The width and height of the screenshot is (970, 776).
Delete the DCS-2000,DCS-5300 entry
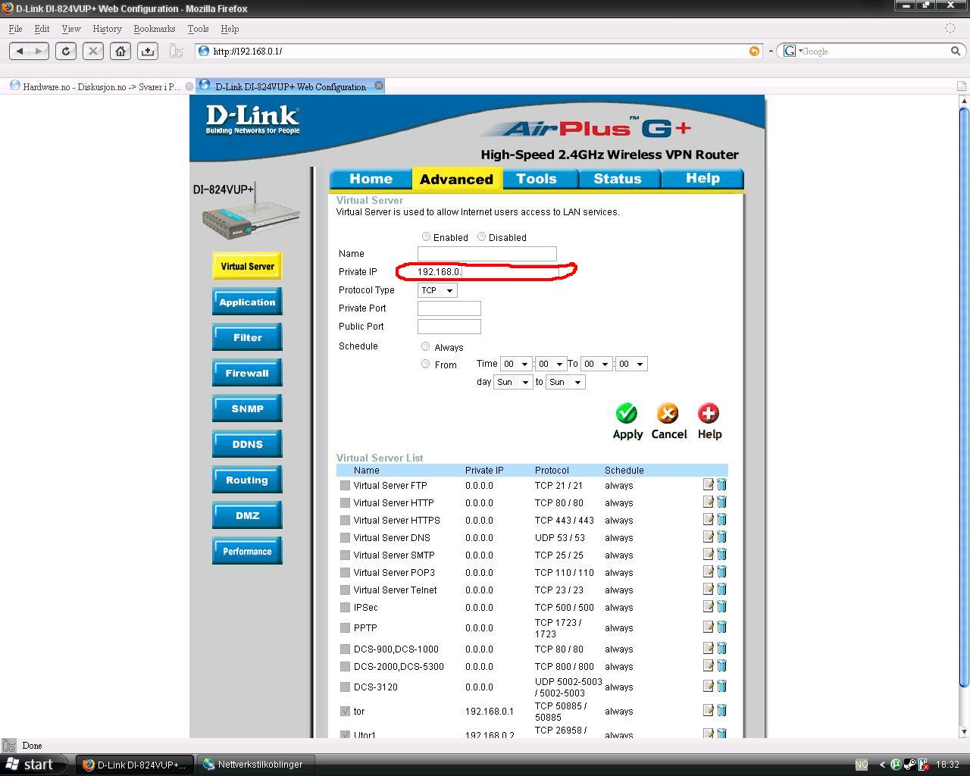721,665
